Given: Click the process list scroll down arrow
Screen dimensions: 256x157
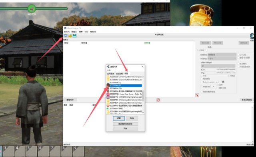Looking at the screenshot, I should (143, 113).
